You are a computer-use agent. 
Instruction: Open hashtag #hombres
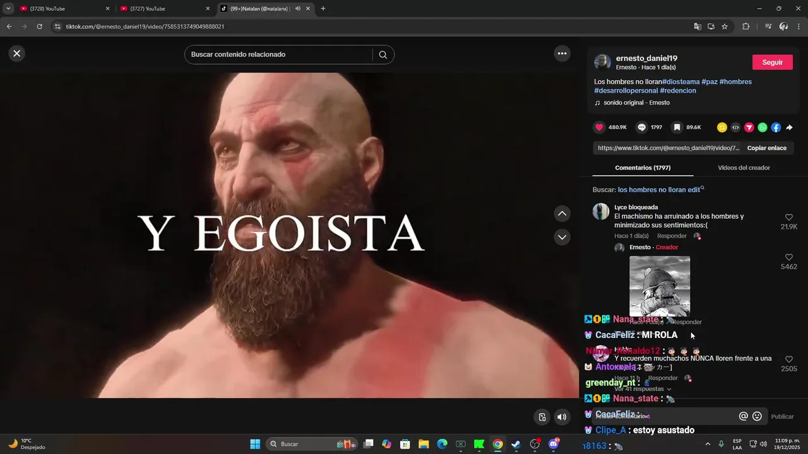(735, 82)
